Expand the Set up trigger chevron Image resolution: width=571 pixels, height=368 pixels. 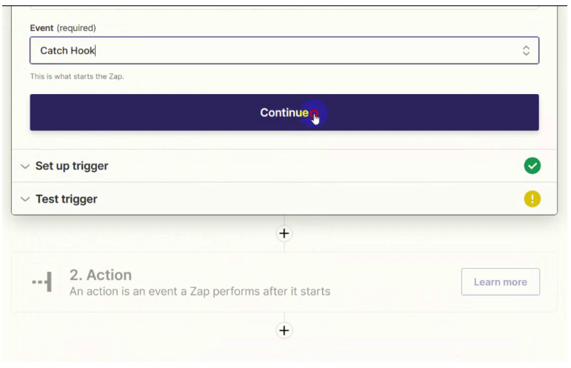pos(25,167)
